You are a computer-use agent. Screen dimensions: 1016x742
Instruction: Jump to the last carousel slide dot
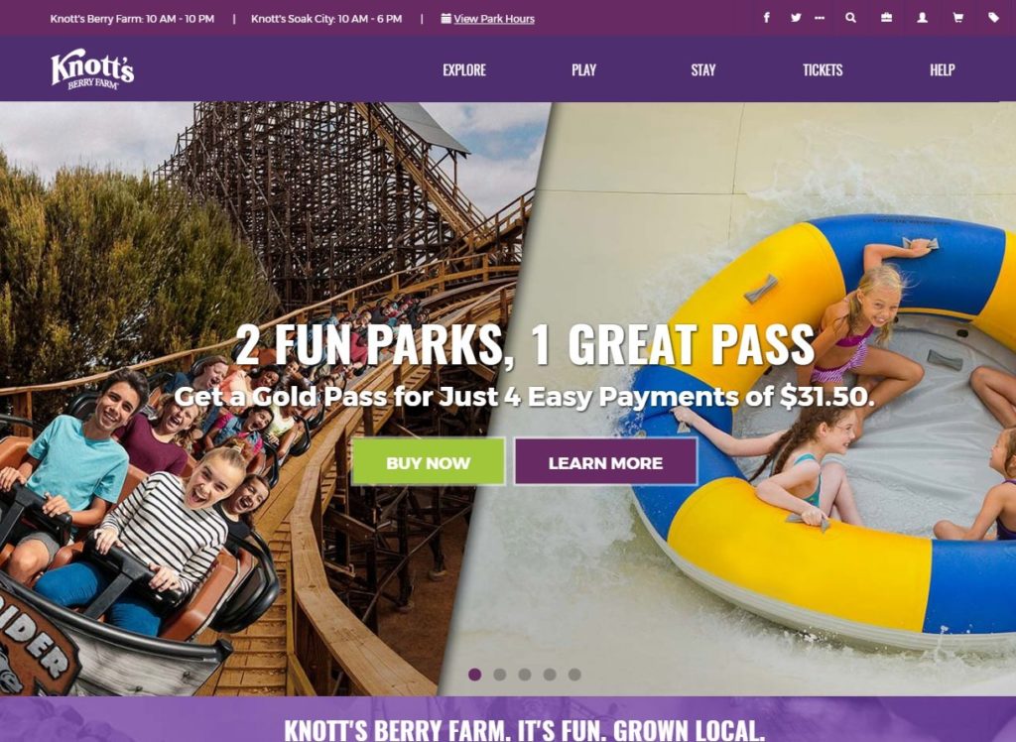574,675
